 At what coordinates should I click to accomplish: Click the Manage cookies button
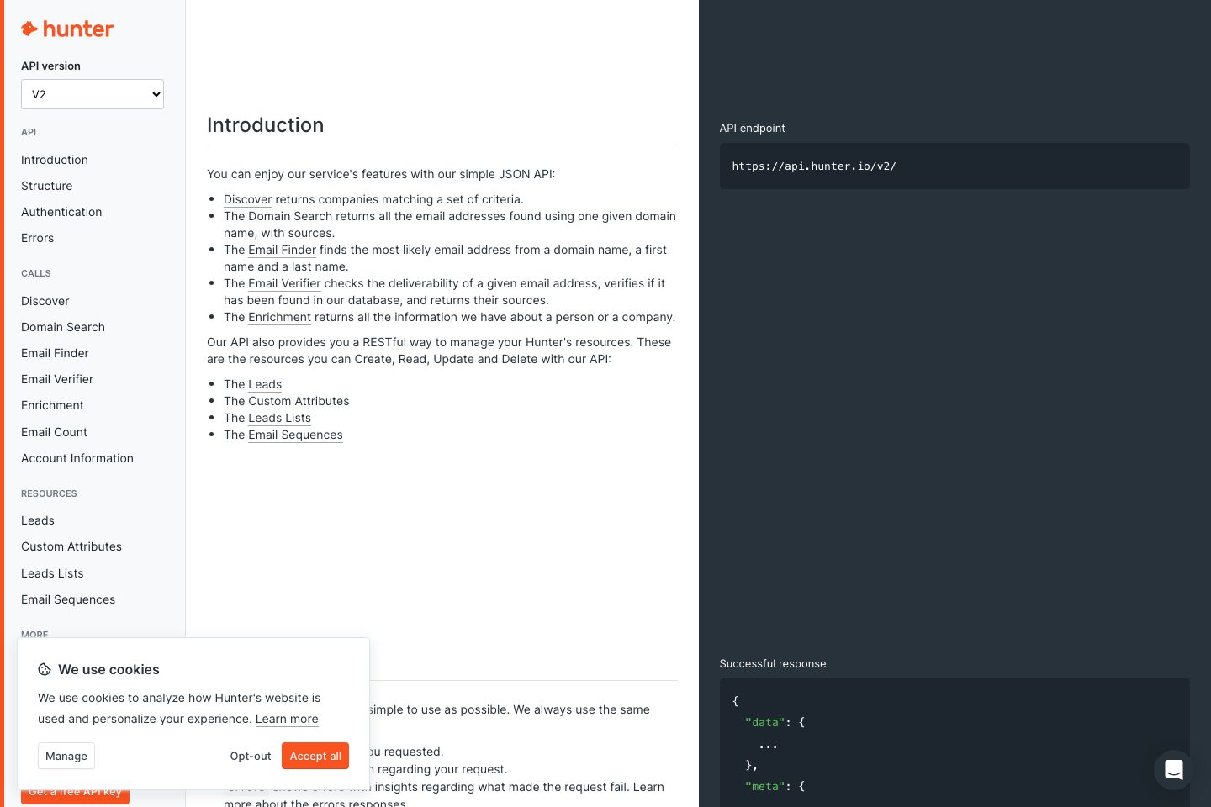point(66,756)
